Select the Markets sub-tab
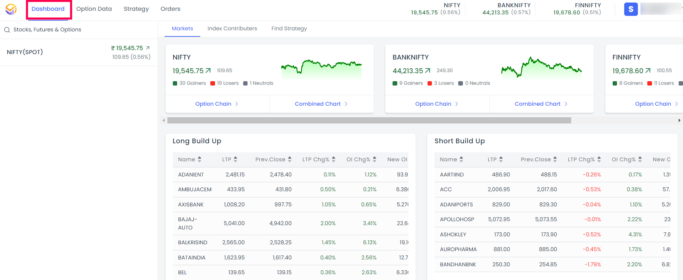This screenshot has width=683, height=280. pos(183,29)
